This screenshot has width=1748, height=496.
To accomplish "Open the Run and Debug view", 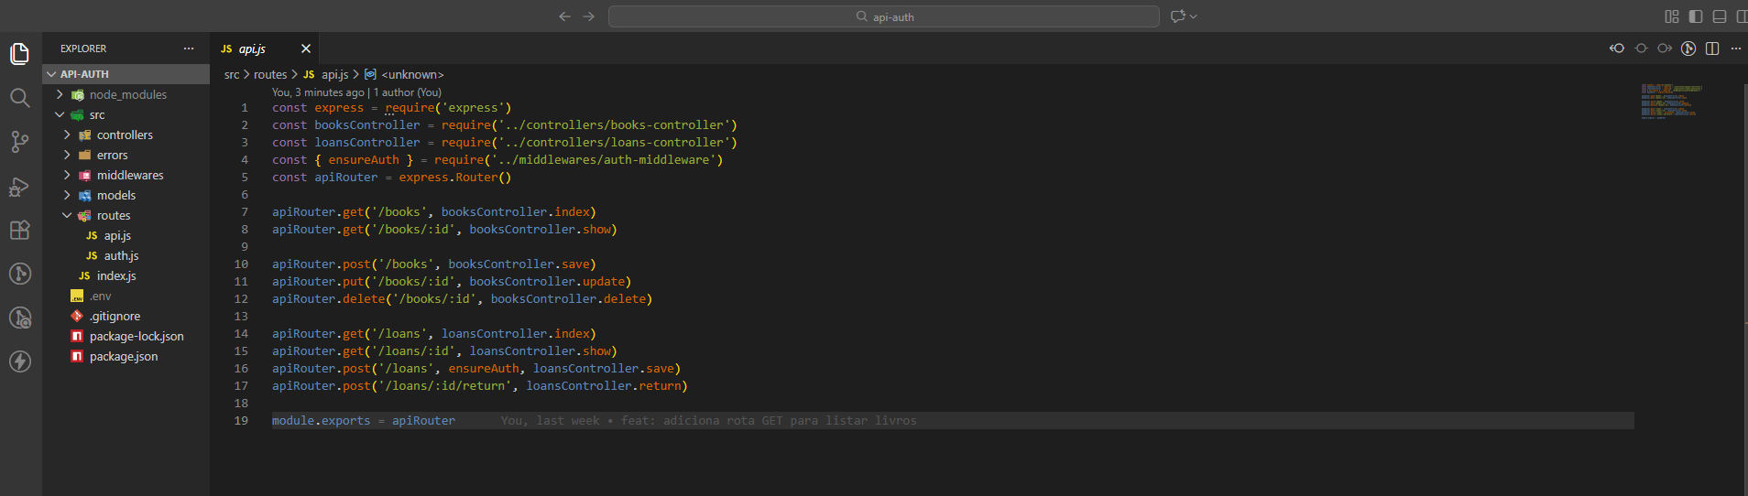I will [19, 187].
